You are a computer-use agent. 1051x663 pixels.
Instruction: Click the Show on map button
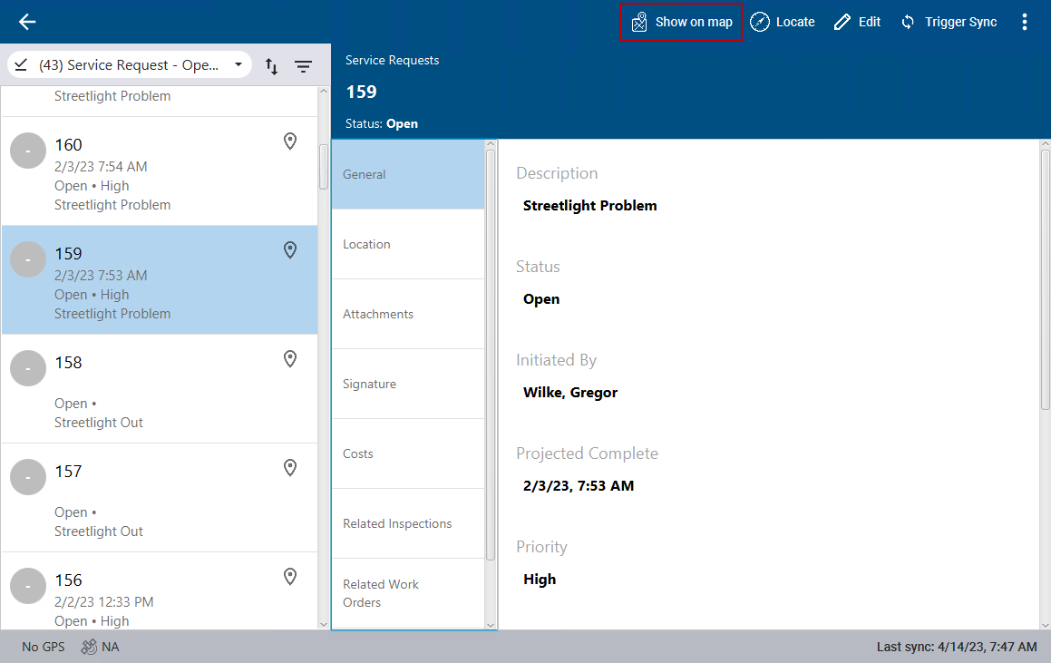pyautogui.click(x=681, y=22)
